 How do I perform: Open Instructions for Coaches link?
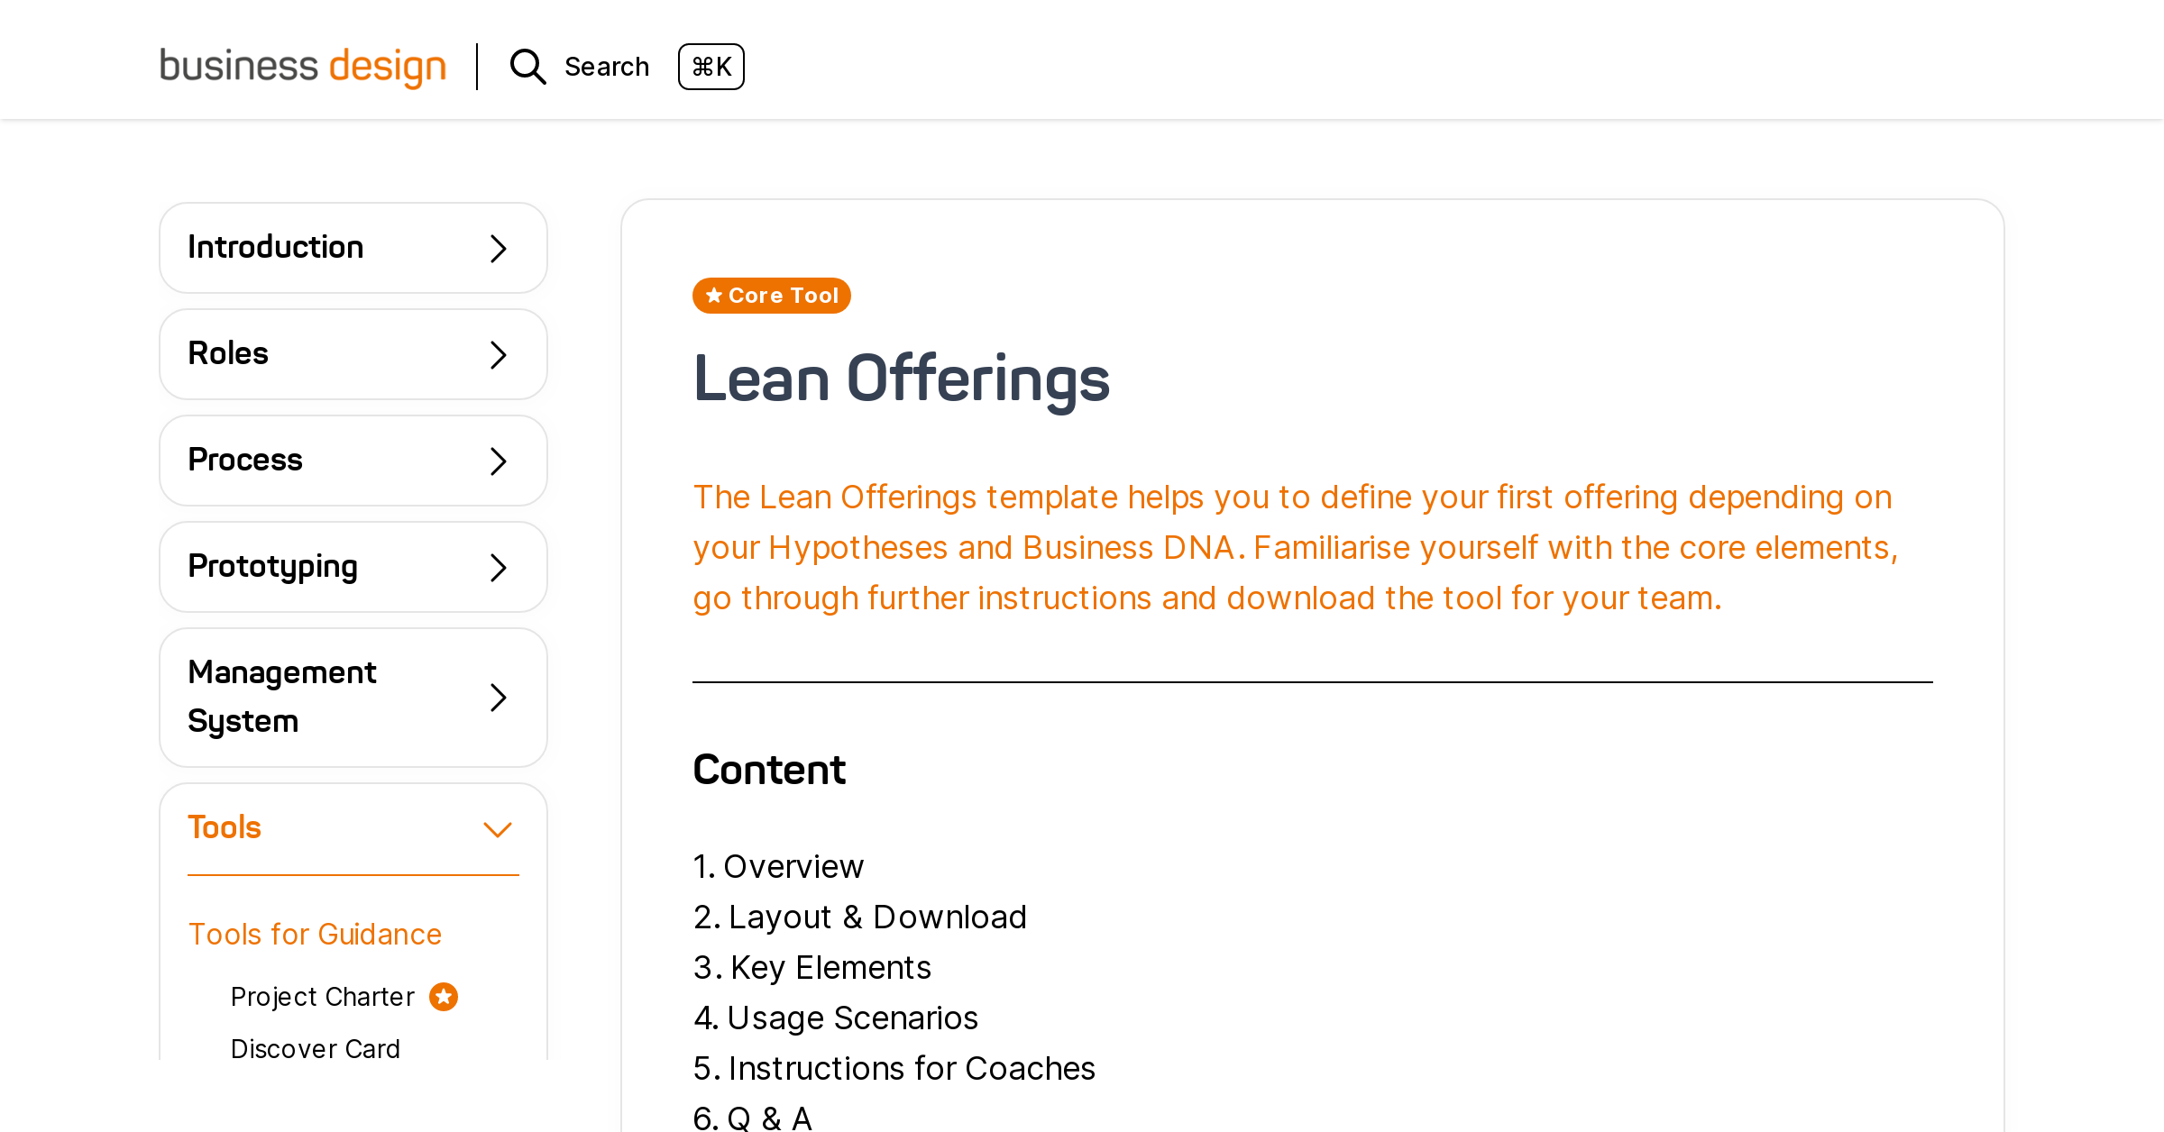pyautogui.click(x=894, y=1068)
